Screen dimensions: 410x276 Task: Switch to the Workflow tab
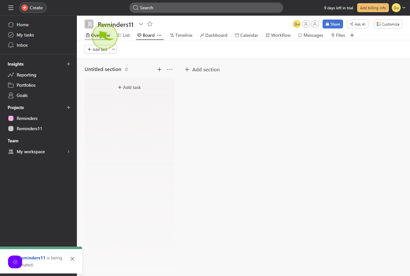tap(278, 35)
